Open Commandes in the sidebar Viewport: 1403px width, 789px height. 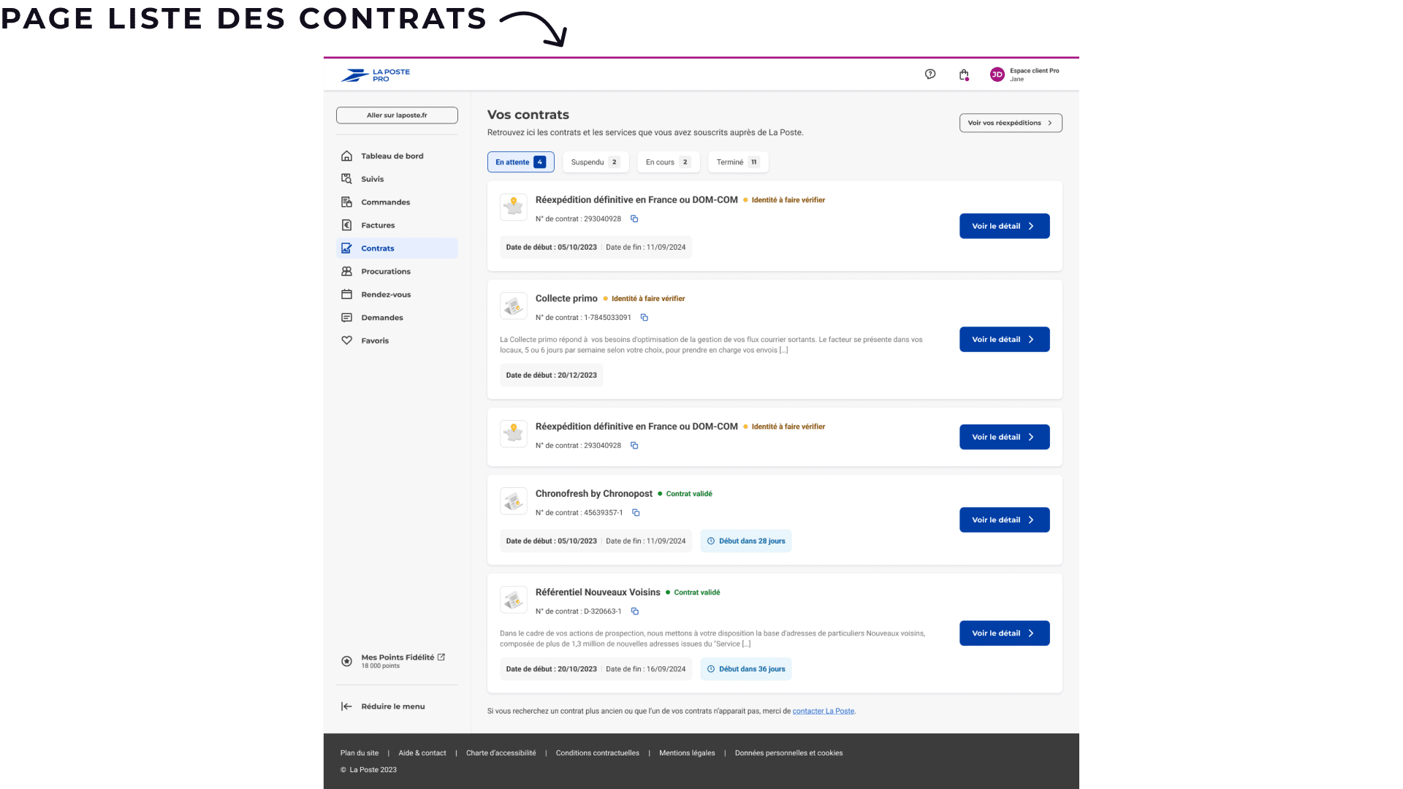click(397, 202)
